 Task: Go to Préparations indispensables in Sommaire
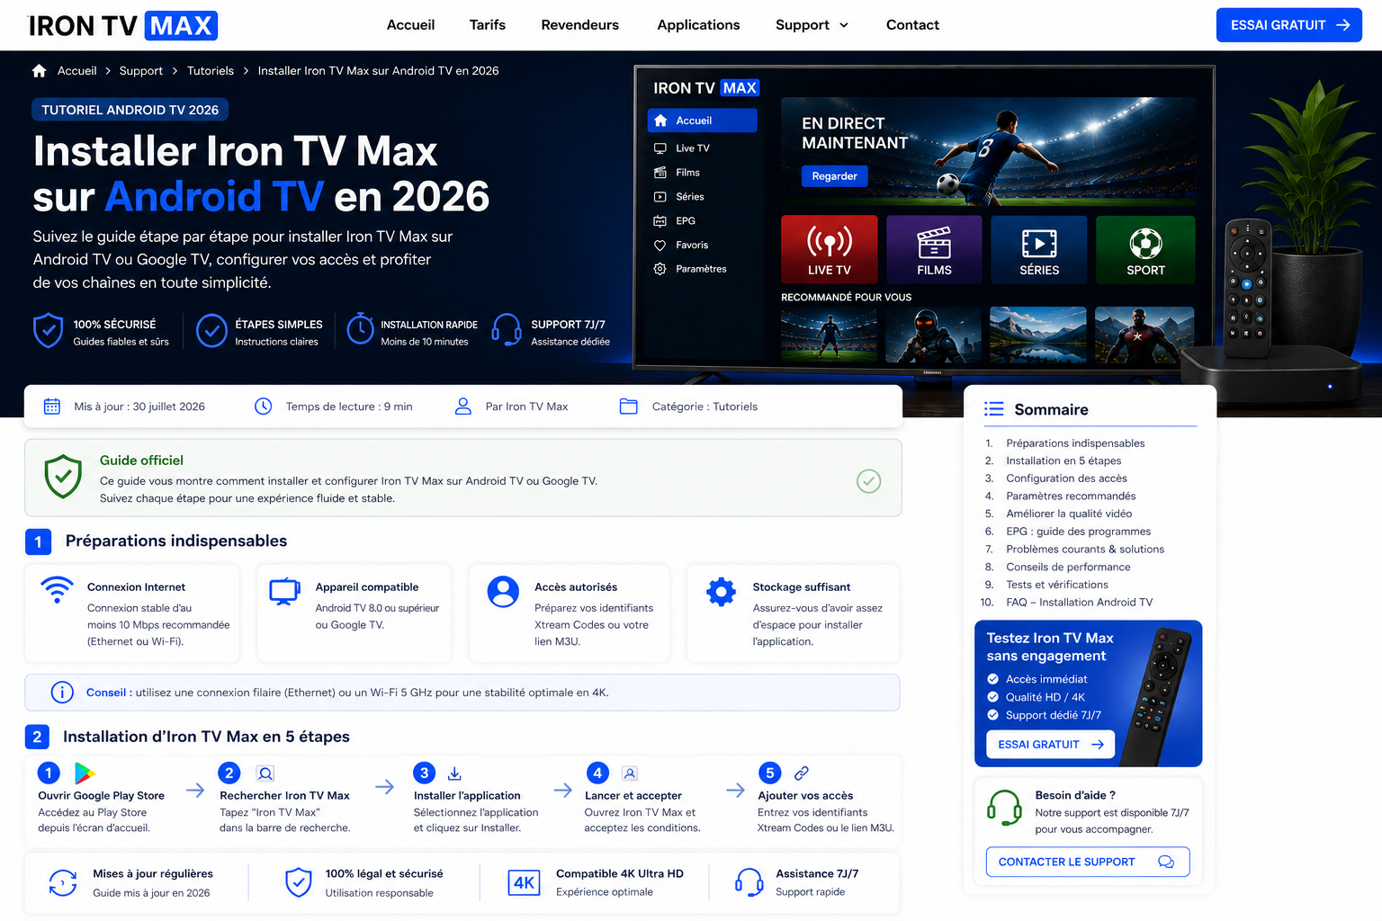pyautogui.click(x=1075, y=443)
